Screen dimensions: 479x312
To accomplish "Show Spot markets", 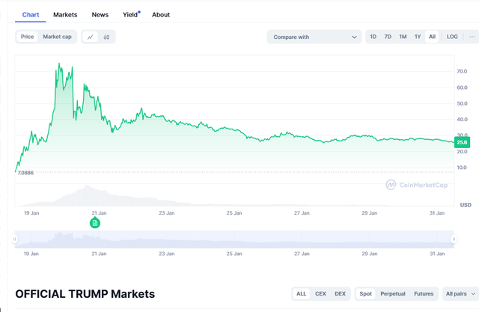I will 366,294.
